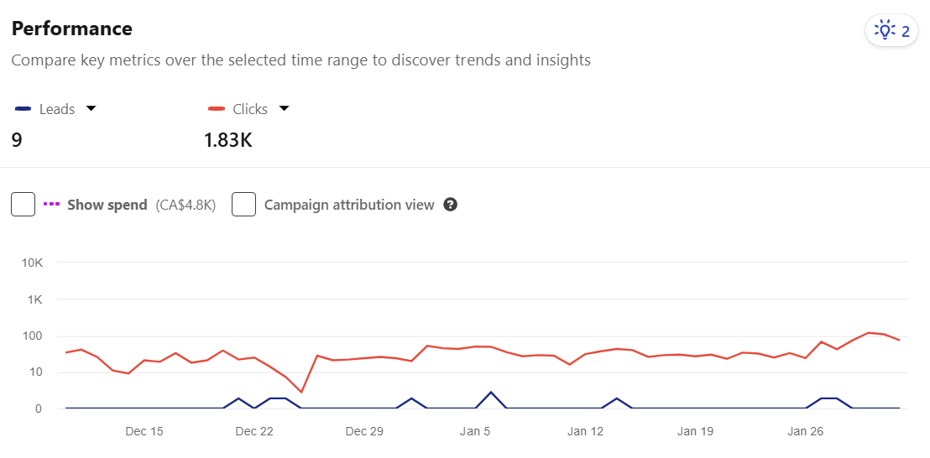Open the Leads metric dropdown arrow
930x458 pixels.
pyautogui.click(x=91, y=108)
